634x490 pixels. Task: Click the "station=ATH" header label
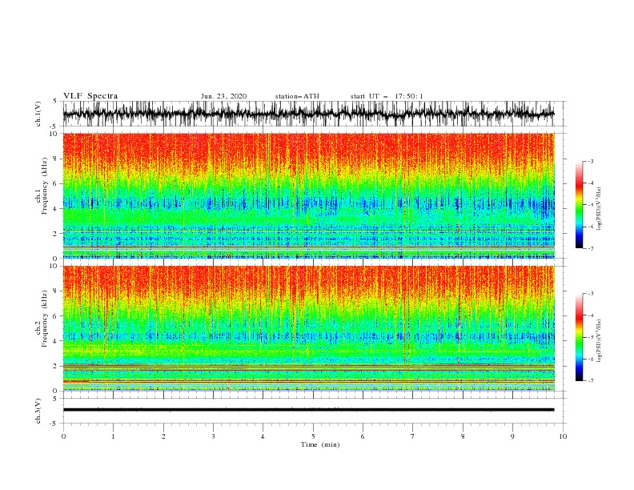click(297, 96)
